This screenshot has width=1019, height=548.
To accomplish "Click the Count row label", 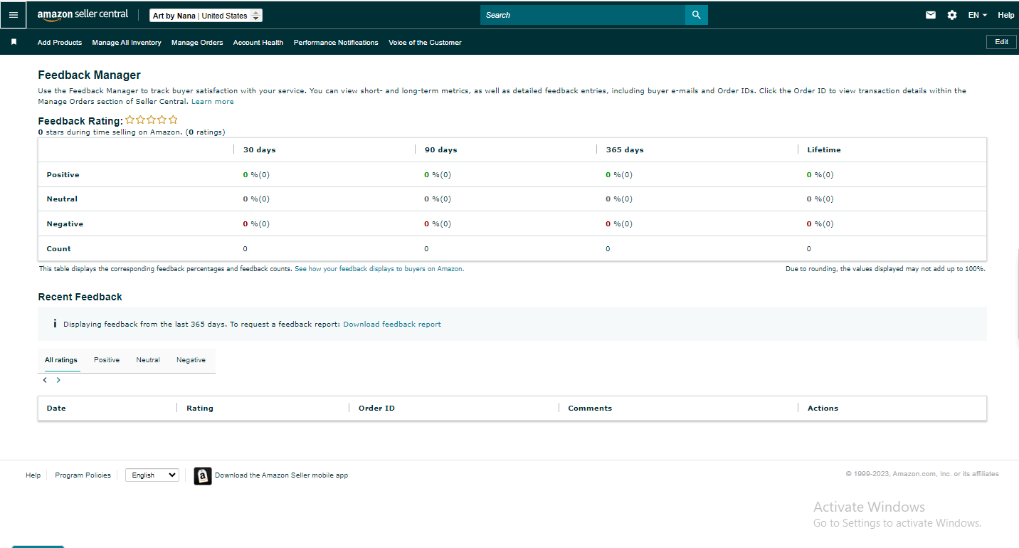I will [x=59, y=249].
